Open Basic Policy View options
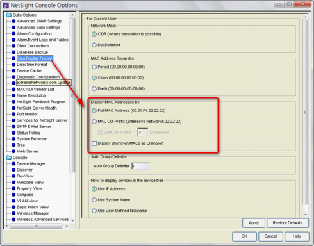Screen dimensions: 314x246 click(33, 207)
